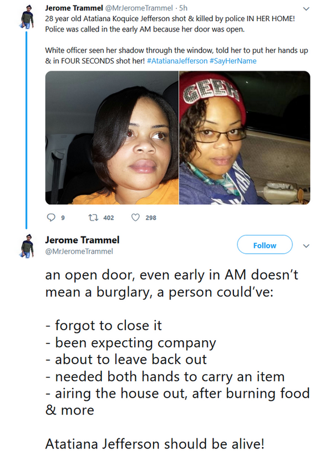Click the 298 likes count
330x454 pixels.
151,218
